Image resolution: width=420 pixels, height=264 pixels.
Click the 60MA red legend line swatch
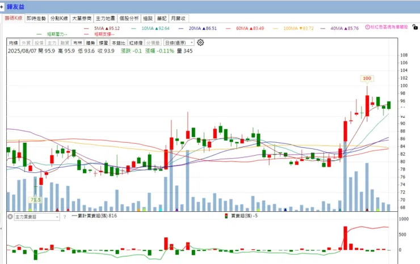tap(228, 28)
